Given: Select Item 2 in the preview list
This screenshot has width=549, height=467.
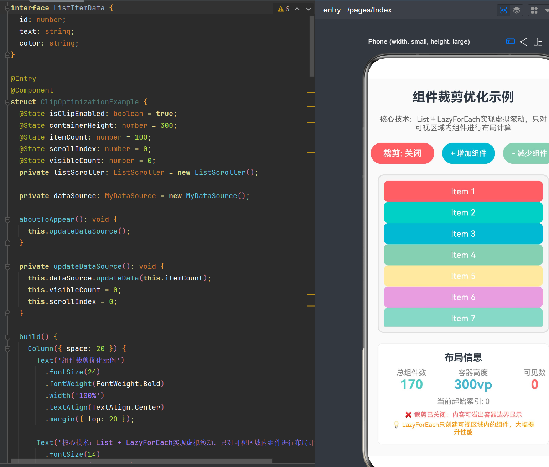Looking at the screenshot, I should click(463, 212).
